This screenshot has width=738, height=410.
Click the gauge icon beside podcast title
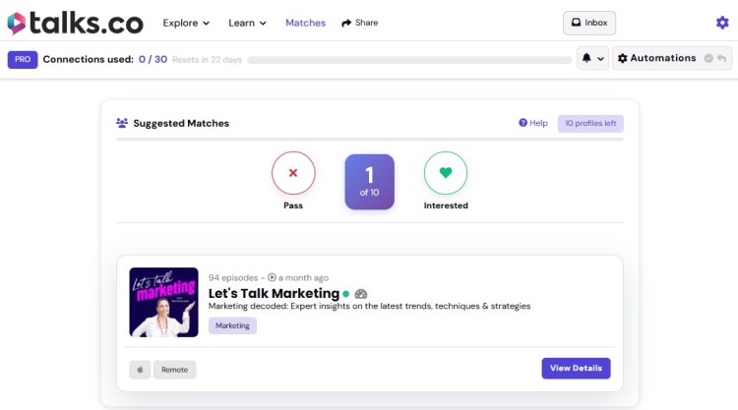click(x=360, y=294)
